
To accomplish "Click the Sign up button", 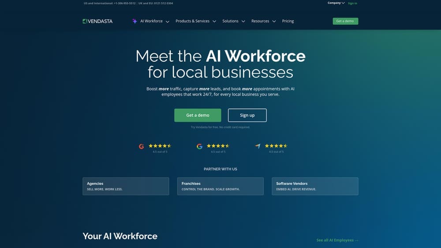I will (247, 115).
